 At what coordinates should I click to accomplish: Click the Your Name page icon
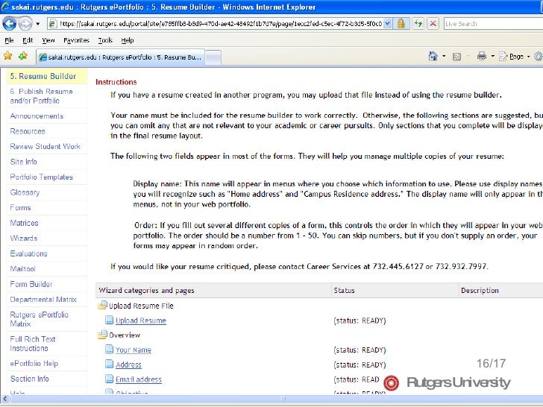point(109,349)
